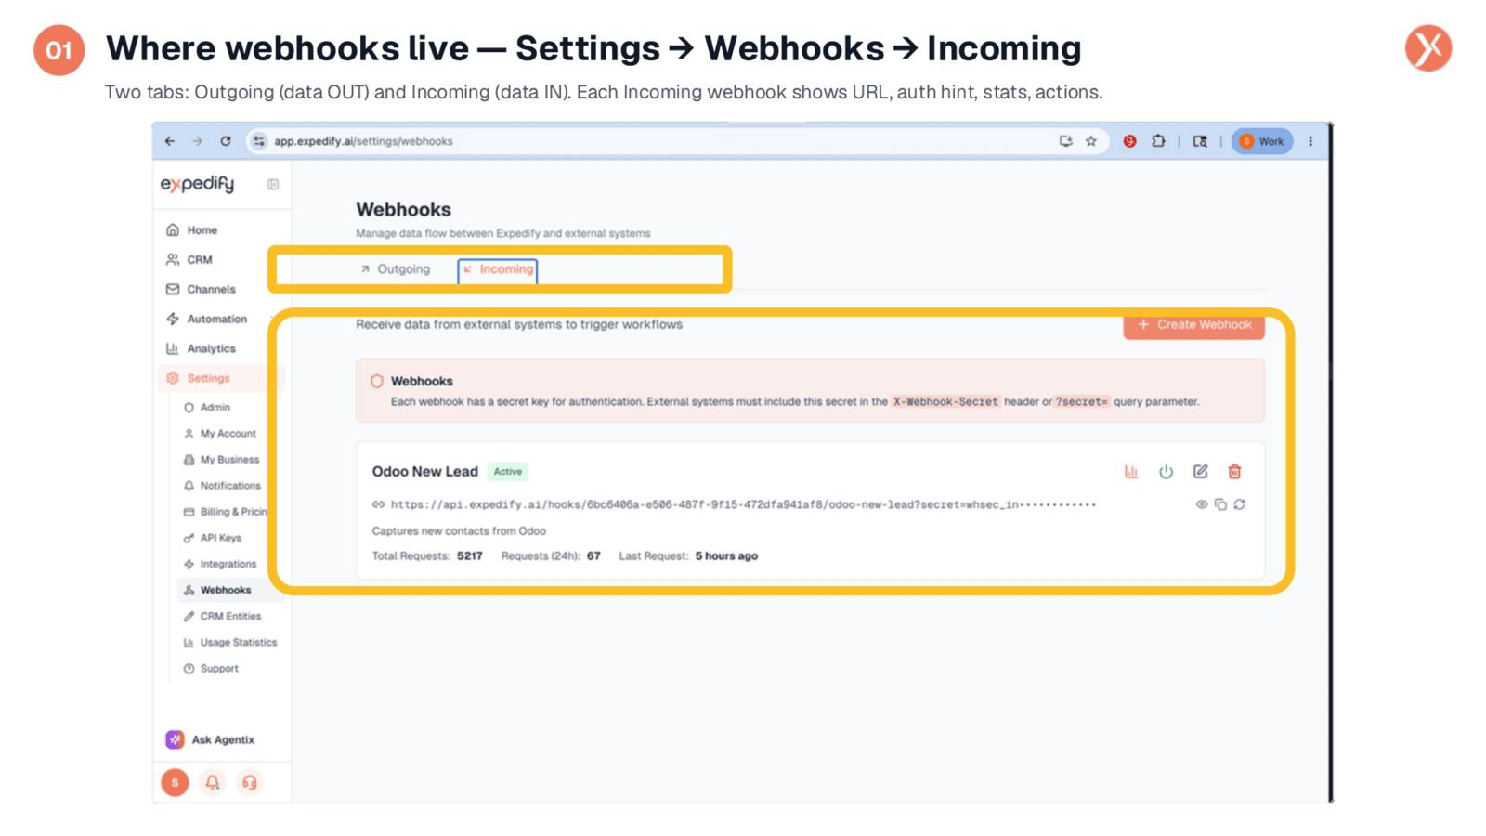Viewport: 1486px width, 836px height.
Task: Bookmark page with the star icon
Action: point(1091,141)
